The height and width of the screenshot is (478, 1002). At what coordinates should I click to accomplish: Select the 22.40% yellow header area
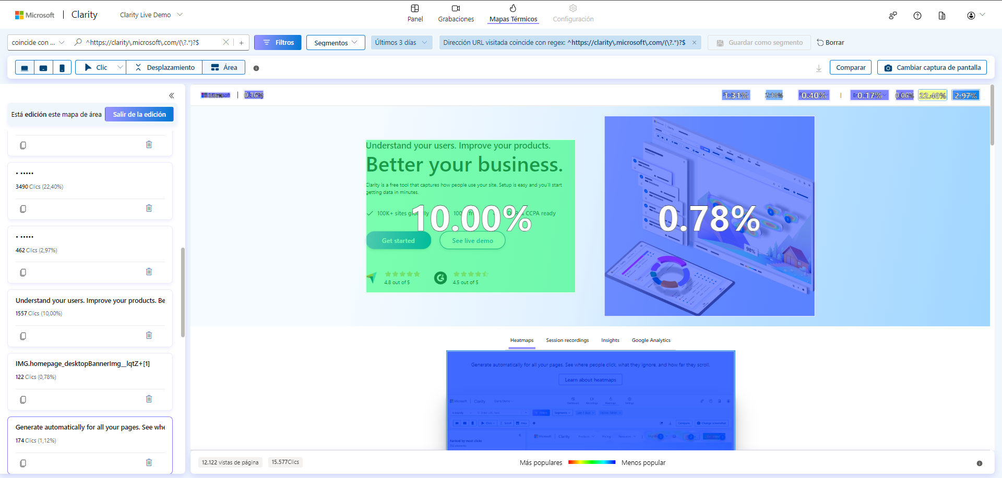click(x=932, y=95)
